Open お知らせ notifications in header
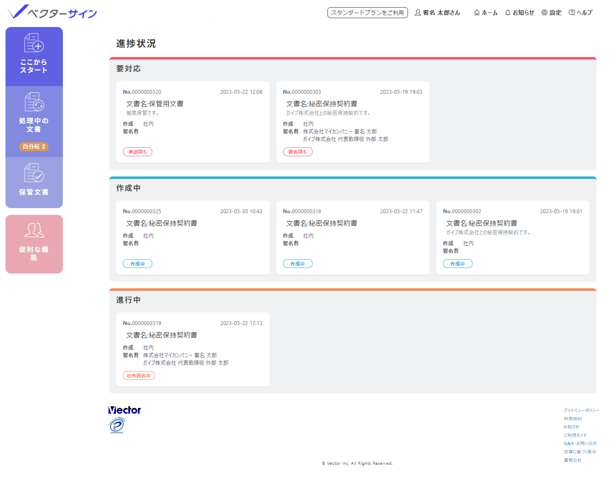This screenshot has height=504, width=616. (x=520, y=13)
